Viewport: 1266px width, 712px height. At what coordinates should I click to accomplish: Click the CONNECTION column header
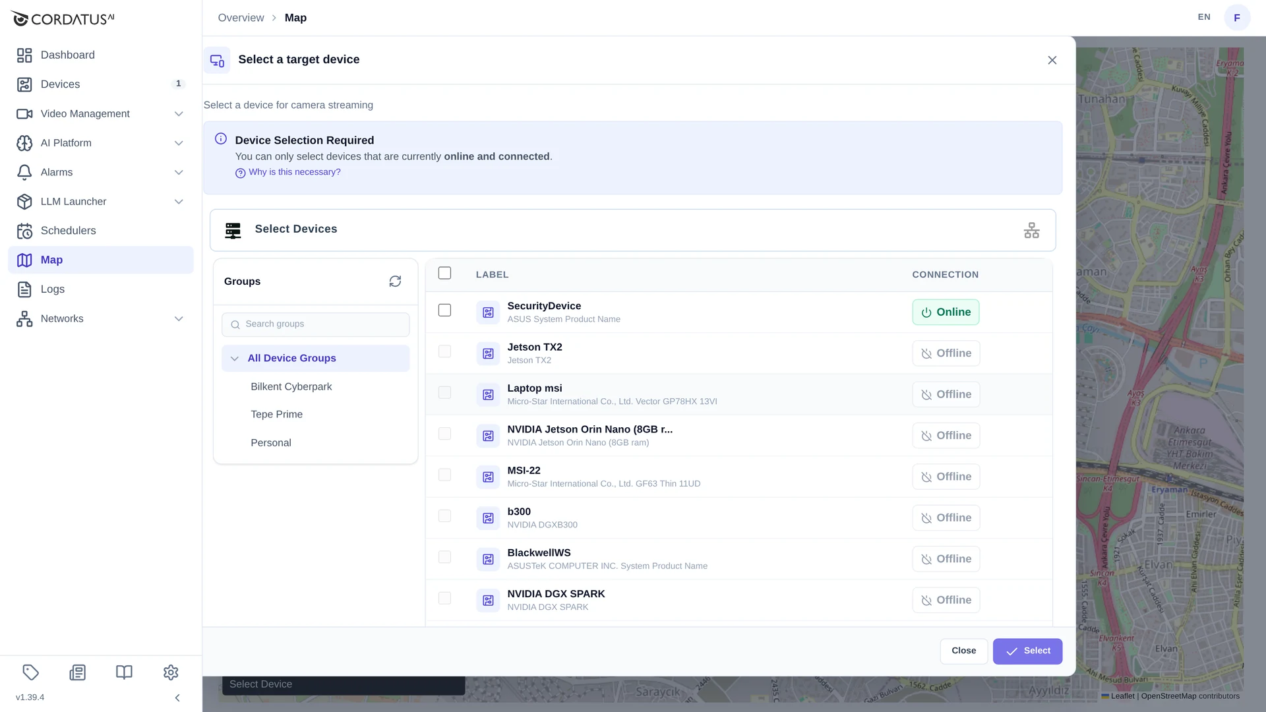(x=945, y=275)
